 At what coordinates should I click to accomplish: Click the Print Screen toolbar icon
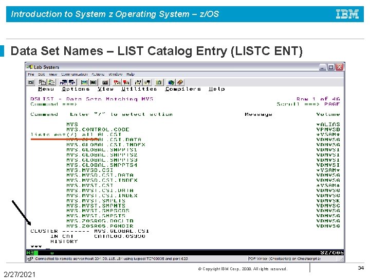(x=31, y=82)
